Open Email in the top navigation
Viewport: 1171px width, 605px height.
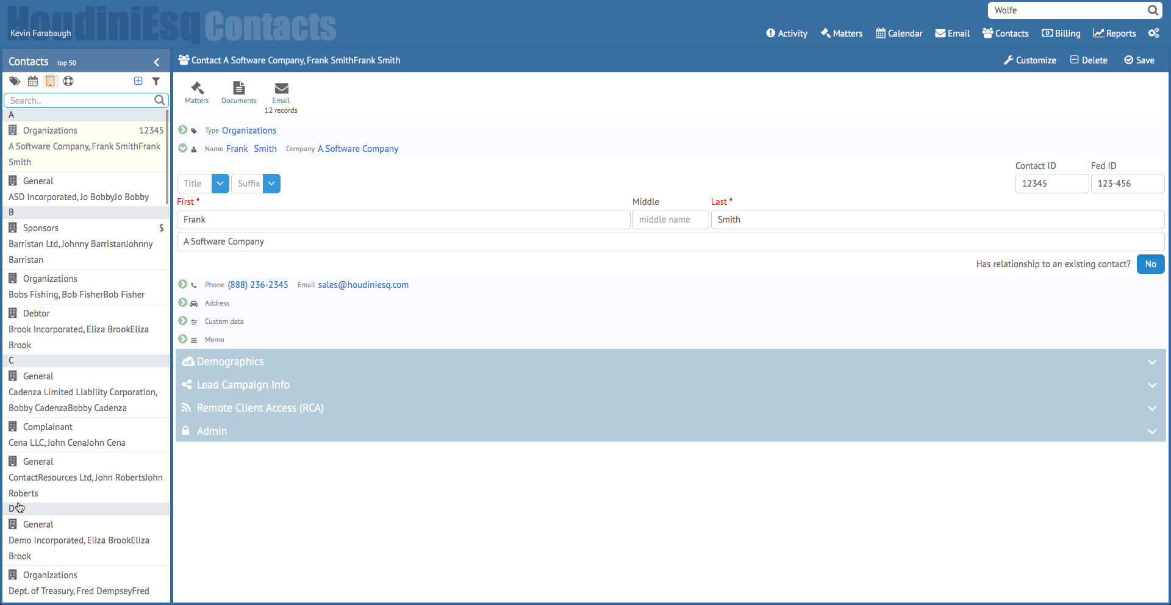[953, 34]
